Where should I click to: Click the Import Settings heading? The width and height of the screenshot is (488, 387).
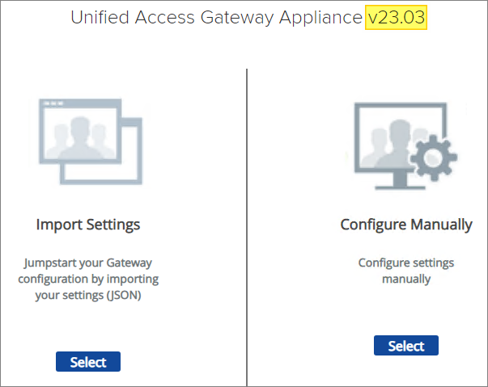coord(88,225)
